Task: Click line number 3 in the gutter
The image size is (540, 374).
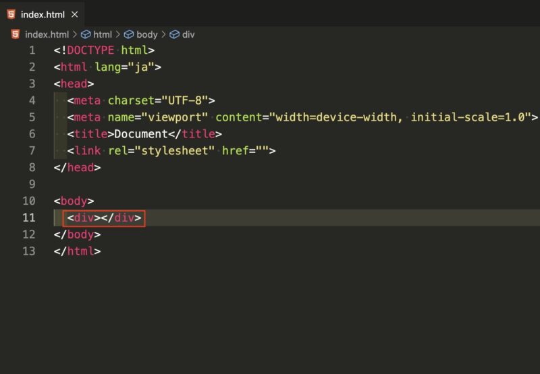Action: (32, 84)
